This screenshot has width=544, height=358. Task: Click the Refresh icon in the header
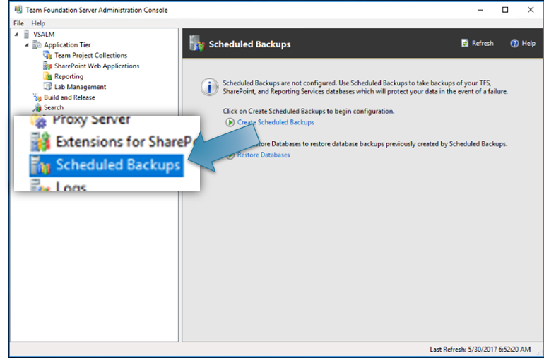[x=465, y=43]
